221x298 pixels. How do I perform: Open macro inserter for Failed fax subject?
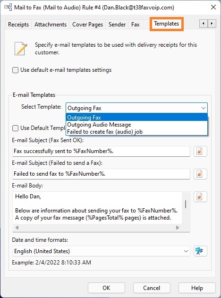click(200, 174)
